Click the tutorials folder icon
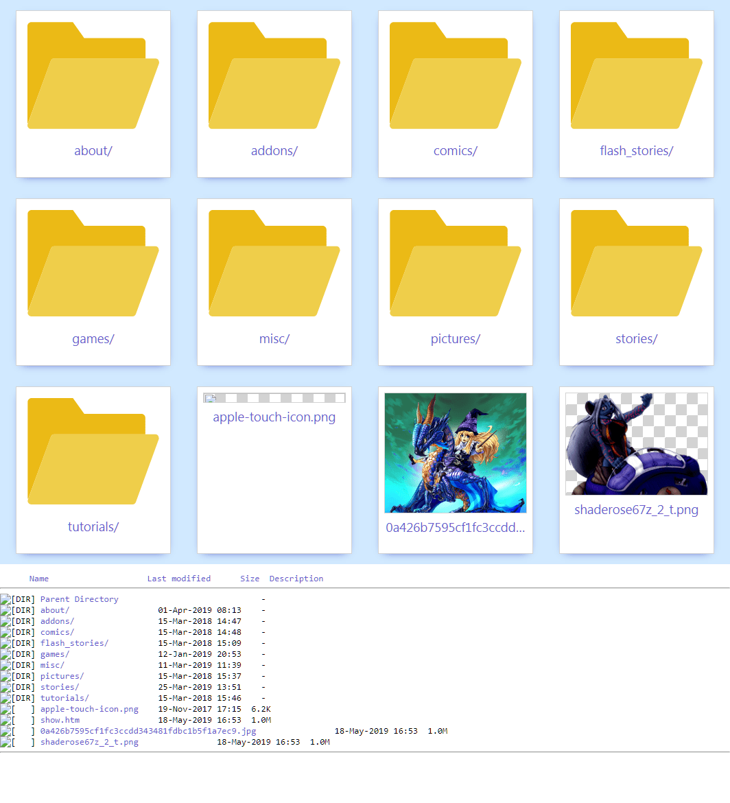This screenshot has height=803, width=730. coord(93,452)
